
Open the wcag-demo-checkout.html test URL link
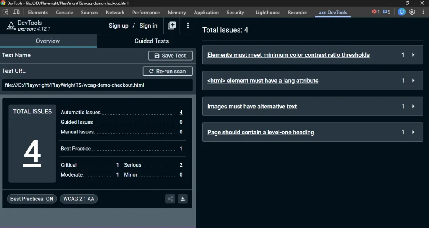click(x=75, y=85)
